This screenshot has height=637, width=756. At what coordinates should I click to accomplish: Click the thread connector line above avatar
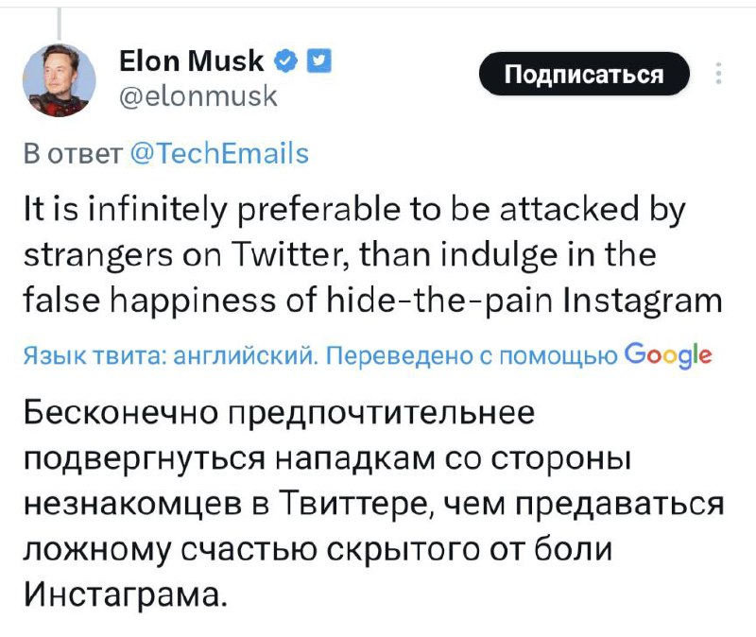(59, 22)
